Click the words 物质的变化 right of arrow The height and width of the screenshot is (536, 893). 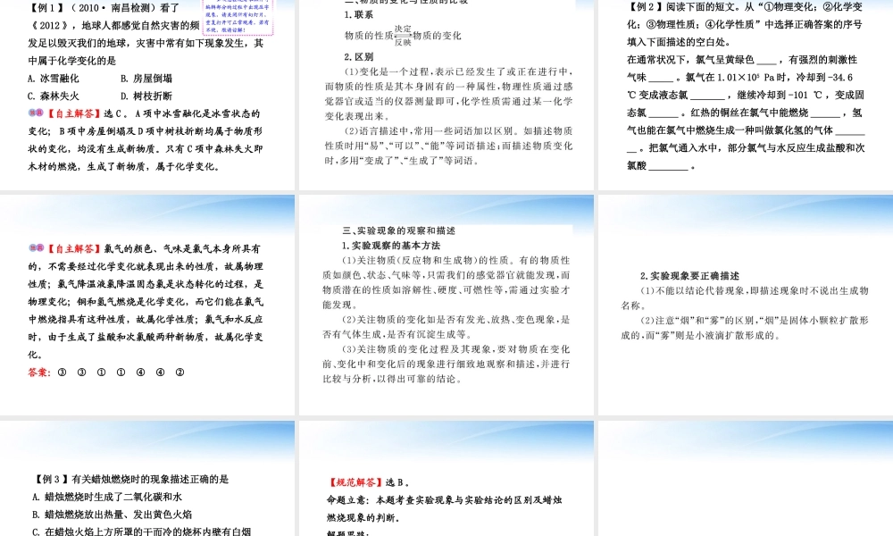[x=437, y=36]
